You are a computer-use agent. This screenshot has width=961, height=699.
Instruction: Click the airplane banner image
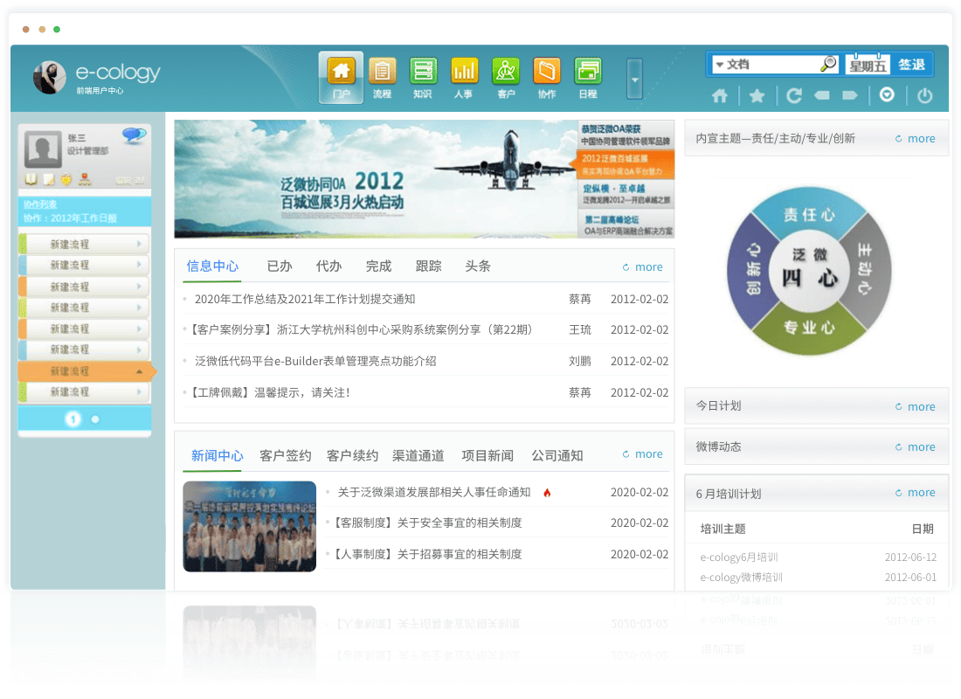376,179
